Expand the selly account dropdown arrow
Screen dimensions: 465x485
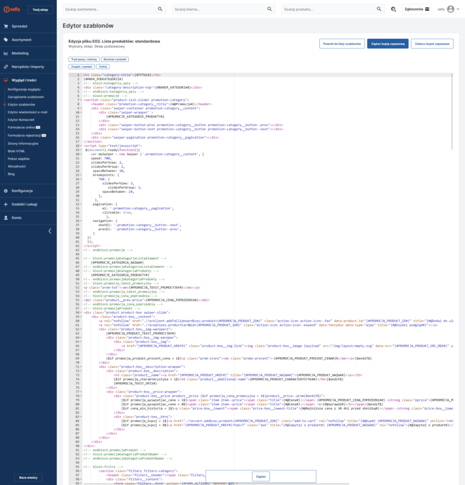point(458,10)
